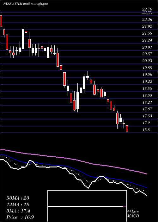The image size is (158, 222).
Task: Select the 16.8 price axis label
Action: (146, 130)
